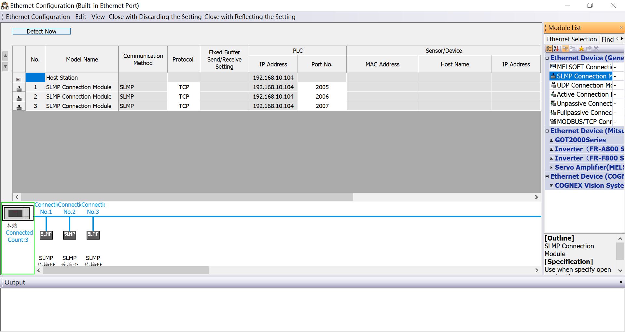Click Close with Reflecting the Setting
The image size is (625, 332).
(250, 17)
